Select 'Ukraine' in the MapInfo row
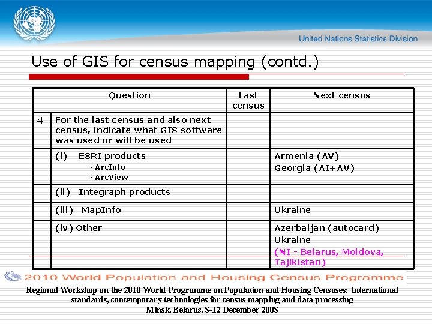 (x=292, y=210)
